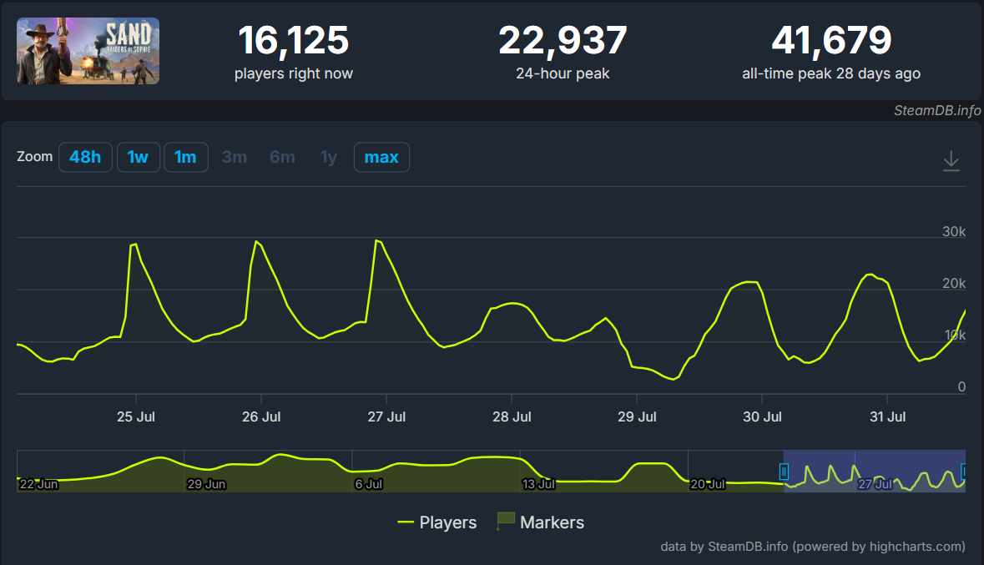This screenshot has width=984, height=565.
Task: Select the disabled 3m zoom option
Action: click(x=234, y=157)
